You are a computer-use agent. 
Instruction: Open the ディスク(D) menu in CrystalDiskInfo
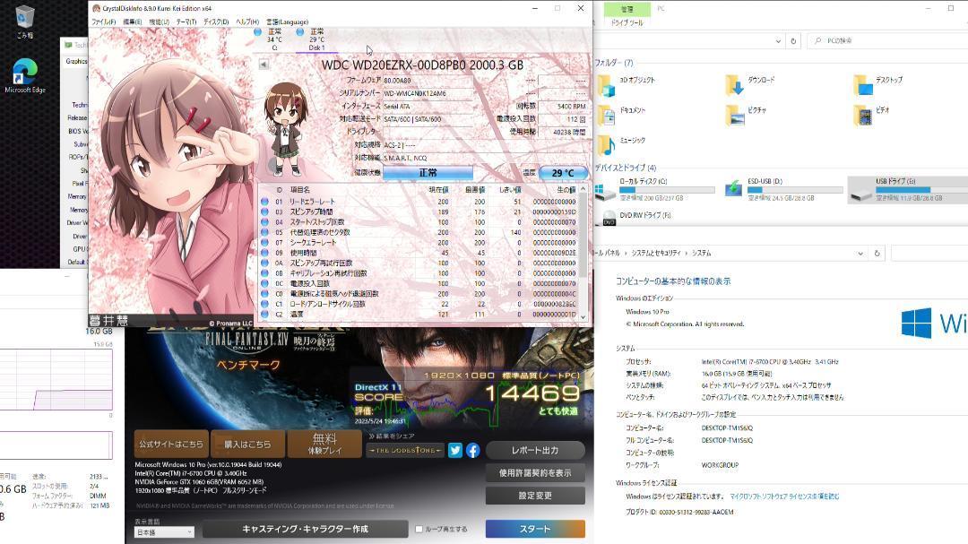(x=216, y=22)
